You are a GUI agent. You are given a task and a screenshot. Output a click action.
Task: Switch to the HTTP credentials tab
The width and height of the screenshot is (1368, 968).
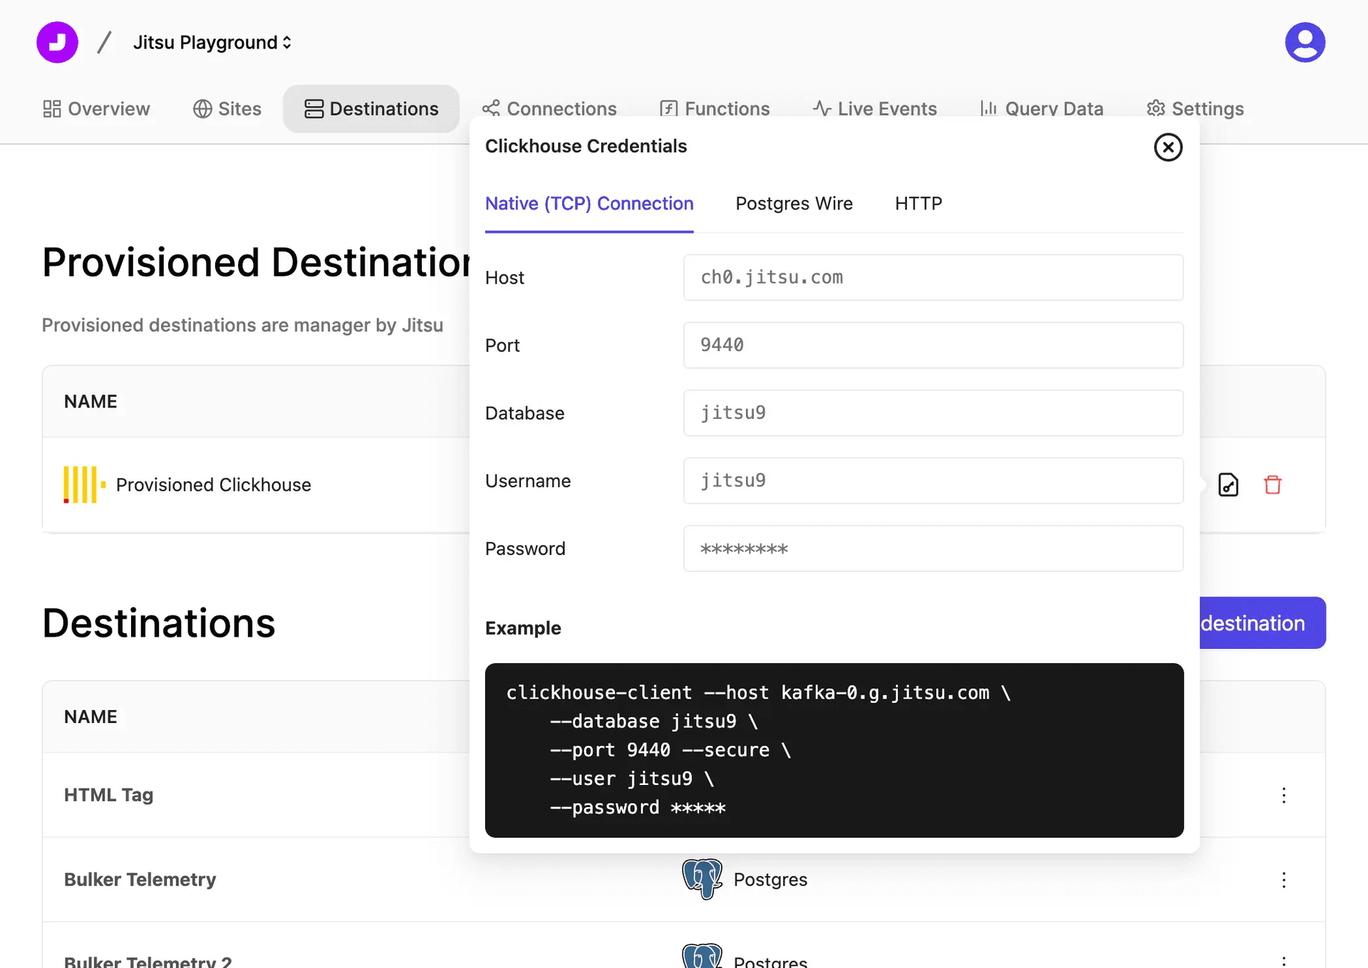918,204
